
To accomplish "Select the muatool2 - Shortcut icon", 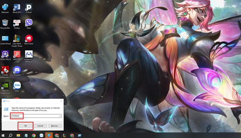I will pos(29,57).
